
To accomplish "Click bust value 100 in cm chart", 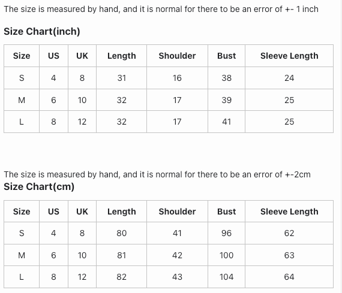I will (226, 255).
